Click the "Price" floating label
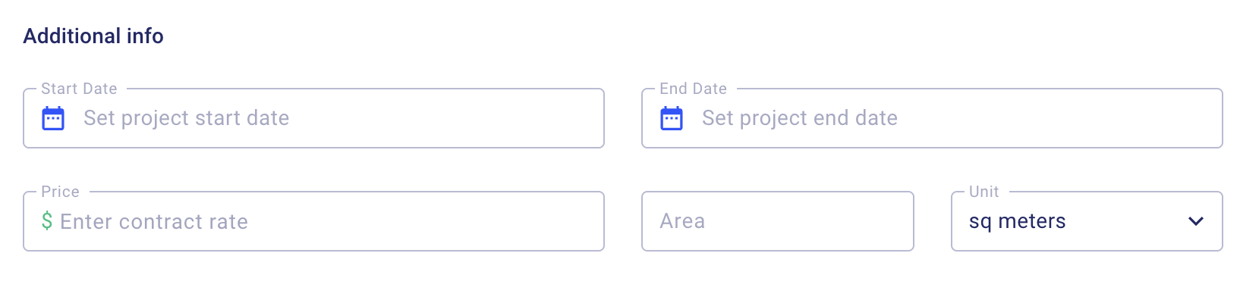The height and width of the screenshot is (300, 1240). [x=60, y=192]
